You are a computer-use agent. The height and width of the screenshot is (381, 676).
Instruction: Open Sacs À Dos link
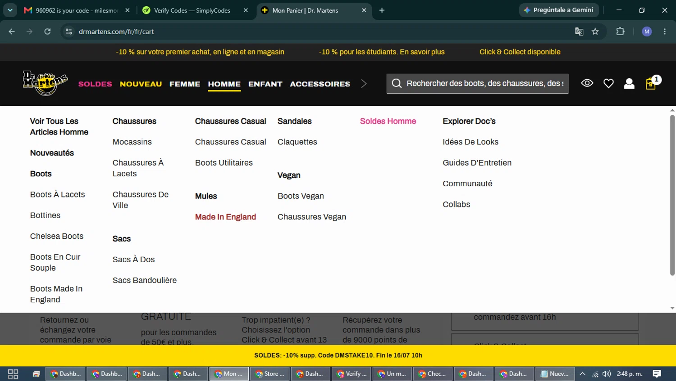pos(133,260)
